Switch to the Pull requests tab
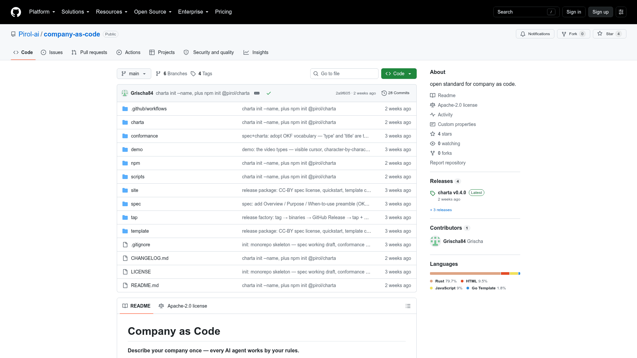The image size is (637, 358). coord(89,52)
